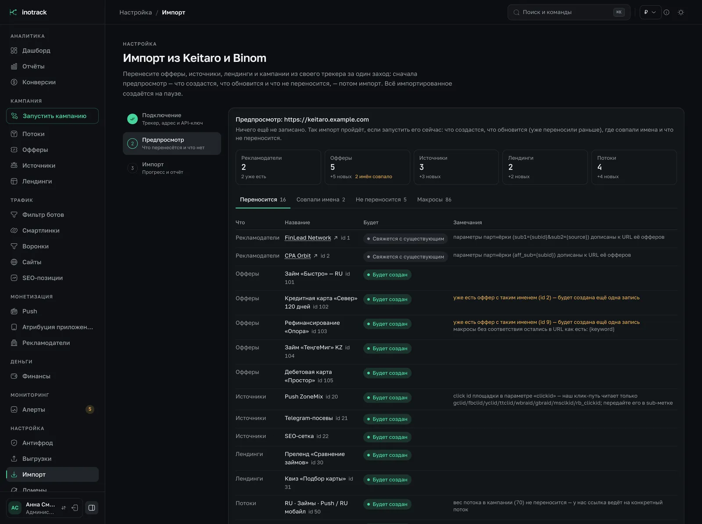Click the Запустить кампанию button
Image resolution: width=702 pixels, height=524 pixels.
click(x=52, y=116)
